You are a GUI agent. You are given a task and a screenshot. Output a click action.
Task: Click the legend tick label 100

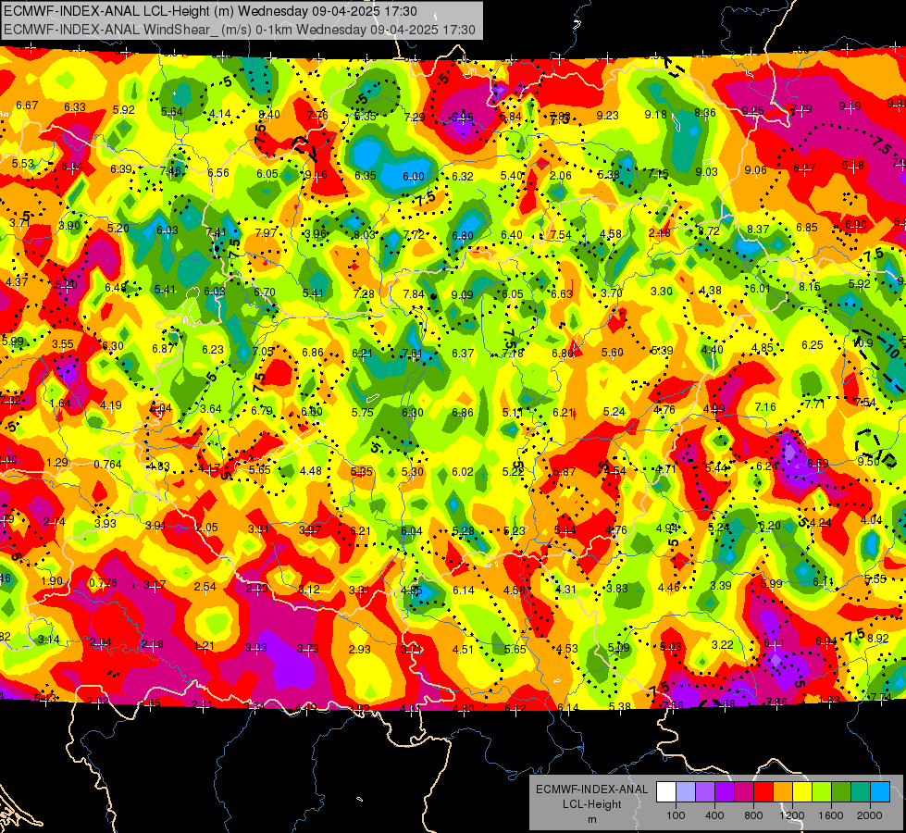coord(676,815)
